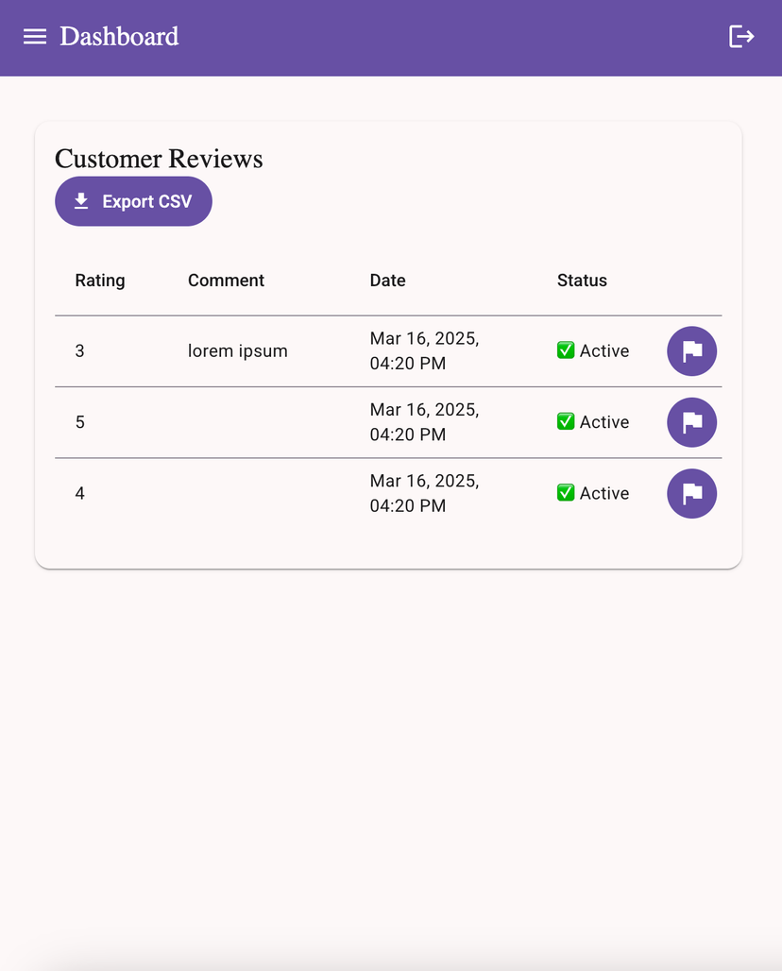Click the Dashboard title text
This screenshot has height=971, width=782.
tap(119, 37)
